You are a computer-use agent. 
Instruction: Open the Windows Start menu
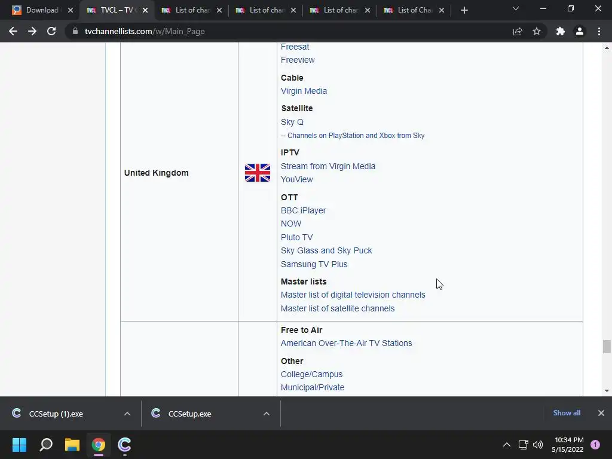19,445
